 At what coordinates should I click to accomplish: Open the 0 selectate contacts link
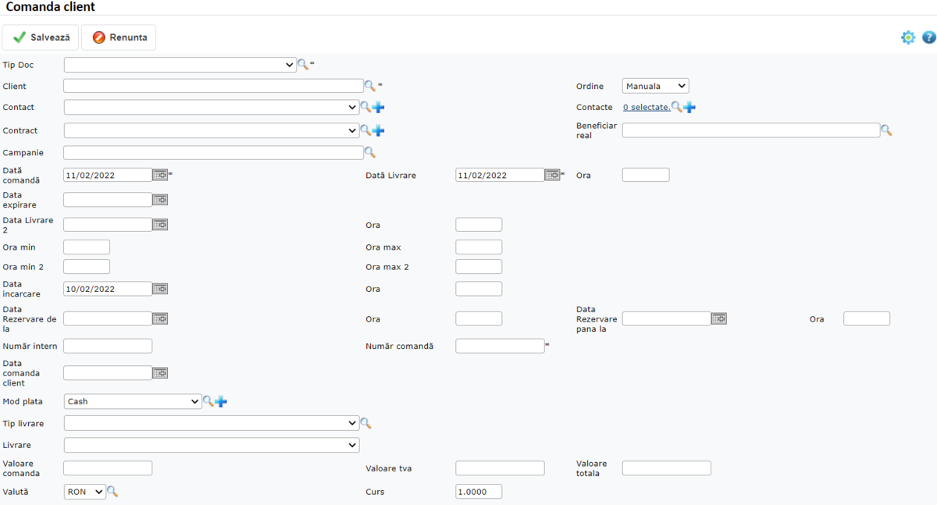646,107
